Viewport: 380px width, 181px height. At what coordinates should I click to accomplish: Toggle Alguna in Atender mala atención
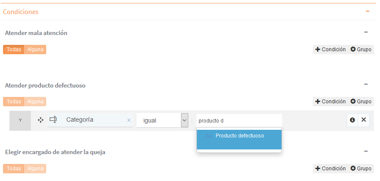(35, 50)
